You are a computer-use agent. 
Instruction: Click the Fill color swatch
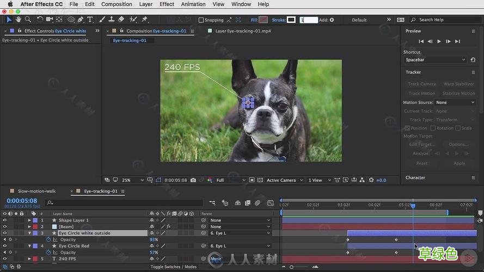coord(264,20)
